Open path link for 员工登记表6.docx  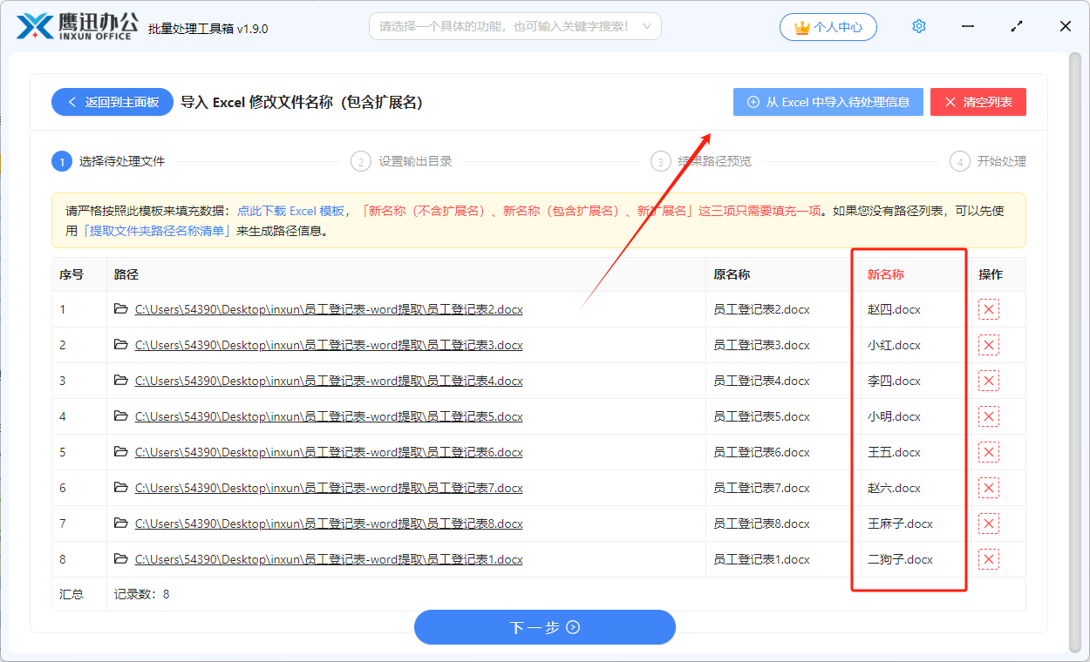coord(329,452)
